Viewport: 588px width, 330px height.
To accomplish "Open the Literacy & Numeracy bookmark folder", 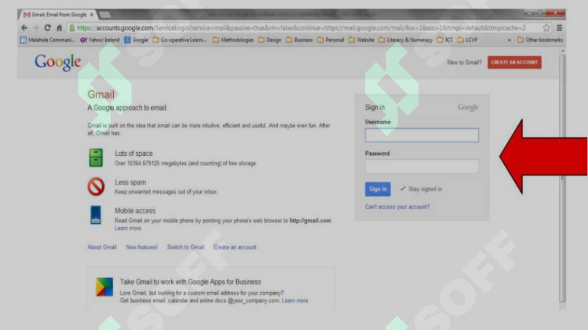I will [x=406, y=40].
